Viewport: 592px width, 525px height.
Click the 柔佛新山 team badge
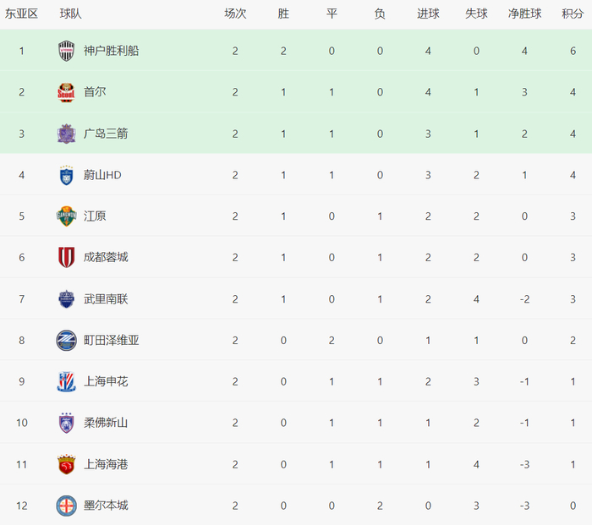pyautogui.click(x=67, y=423)
